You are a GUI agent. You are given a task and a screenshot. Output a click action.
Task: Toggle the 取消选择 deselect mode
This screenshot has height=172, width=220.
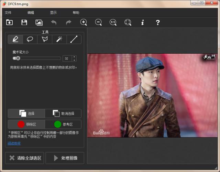point(63,114)
